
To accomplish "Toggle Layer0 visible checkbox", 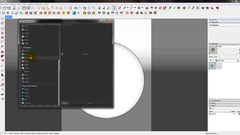I will [234, 114].
